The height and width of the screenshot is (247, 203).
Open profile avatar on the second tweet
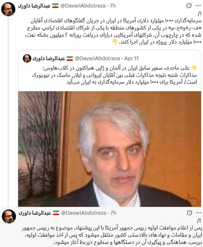tap(9, 216)
